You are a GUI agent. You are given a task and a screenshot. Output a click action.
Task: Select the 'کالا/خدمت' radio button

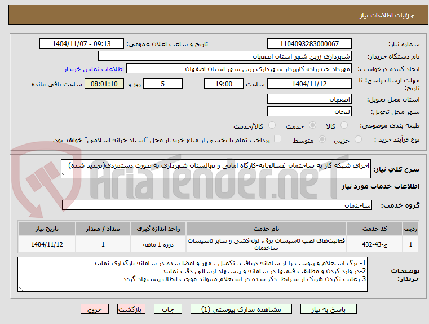272,125
